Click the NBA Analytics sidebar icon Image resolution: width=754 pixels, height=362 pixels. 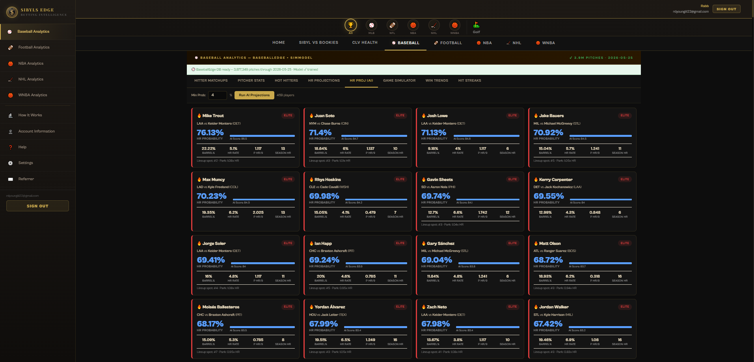(x=10, y=63)
